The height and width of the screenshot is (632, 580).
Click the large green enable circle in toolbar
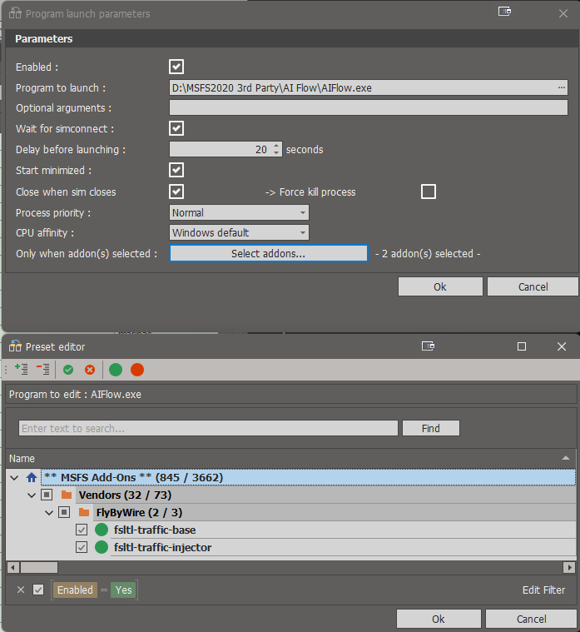(x=116, y=370)
